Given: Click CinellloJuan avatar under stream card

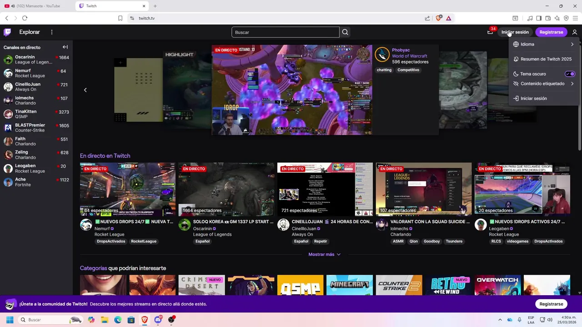Looking at the screenshot, I should (283, 225).
